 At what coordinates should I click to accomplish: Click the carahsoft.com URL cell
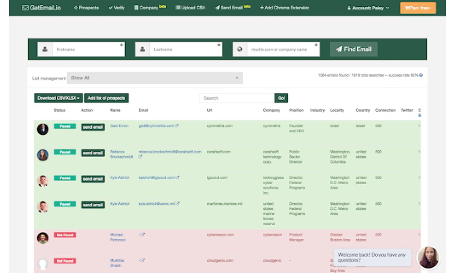point(219,152)
